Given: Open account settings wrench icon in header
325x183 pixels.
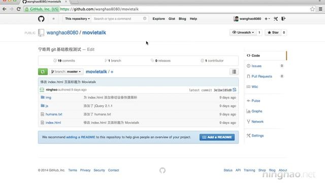Looking at the screenshot, I should [275, 19].
